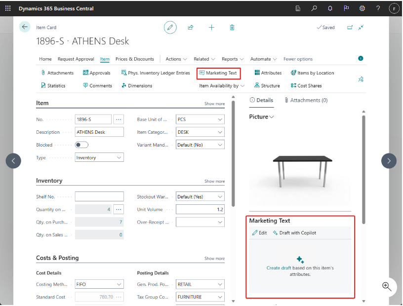Click the Create draft link
The height and width of the screenshot is (306, 403).
pos(279,268)
